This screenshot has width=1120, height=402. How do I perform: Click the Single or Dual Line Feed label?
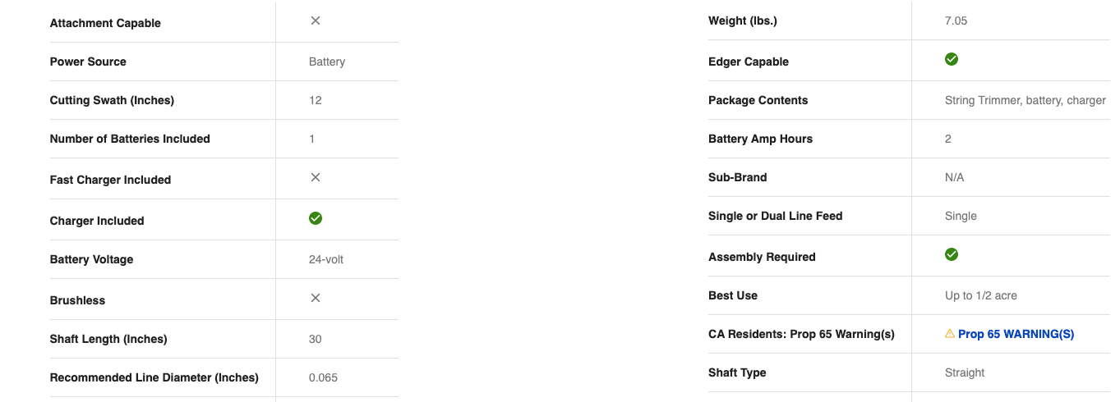[x=776, y=216]
